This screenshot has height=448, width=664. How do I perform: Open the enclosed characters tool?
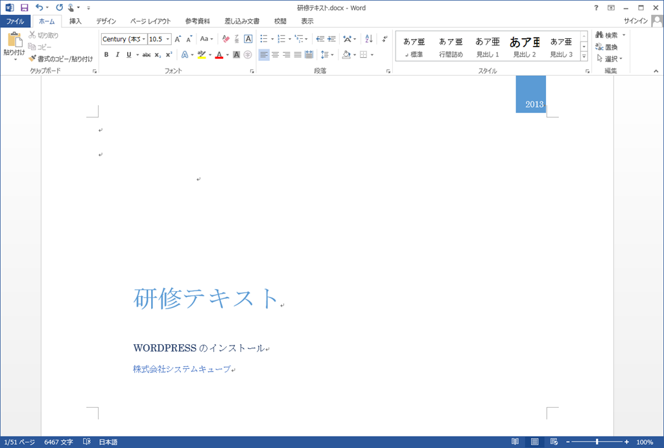tap(248, 54)
